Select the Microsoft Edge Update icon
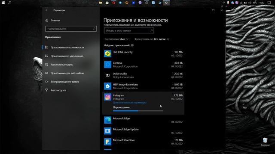The image size is (275, 154). click(x=108, y=131)
